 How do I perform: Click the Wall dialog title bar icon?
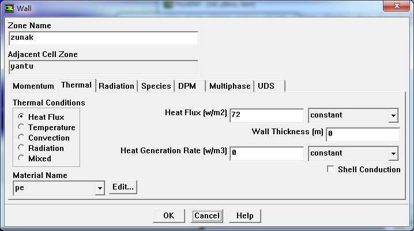click(x=9, y=8)
